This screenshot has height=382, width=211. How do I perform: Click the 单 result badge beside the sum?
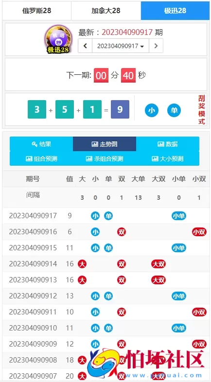click(174, 110)
